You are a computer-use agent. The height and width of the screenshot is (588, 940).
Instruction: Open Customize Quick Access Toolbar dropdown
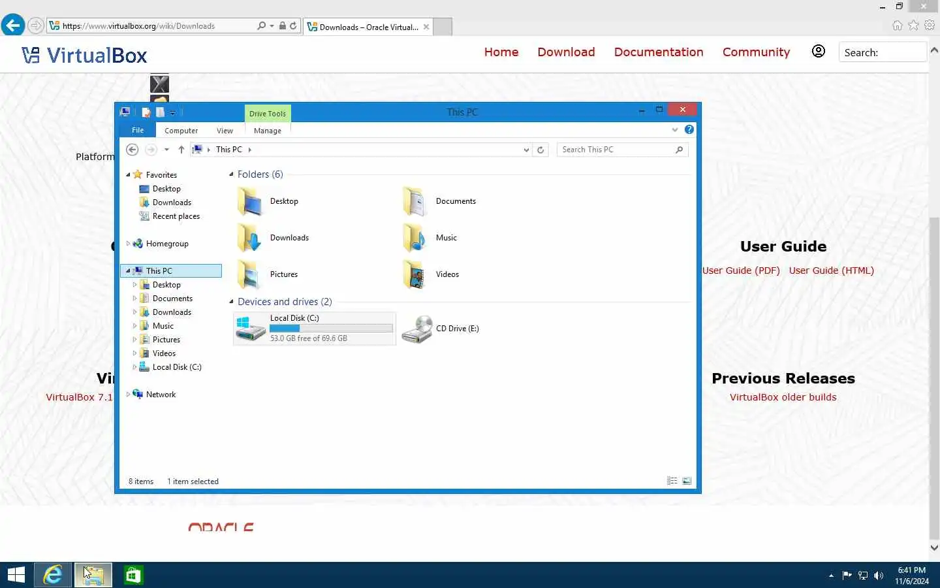pos(172,113)
